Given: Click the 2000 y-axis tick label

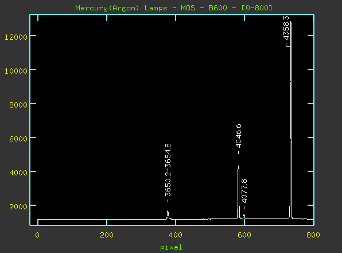Looking at the screenshot, I should [18, 206].
